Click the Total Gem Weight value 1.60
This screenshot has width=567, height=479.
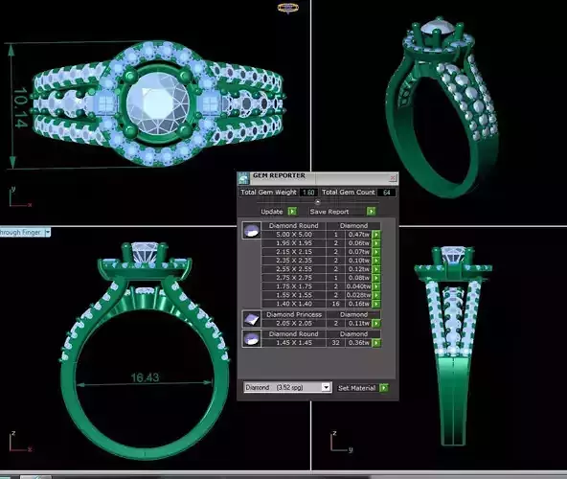308,193
